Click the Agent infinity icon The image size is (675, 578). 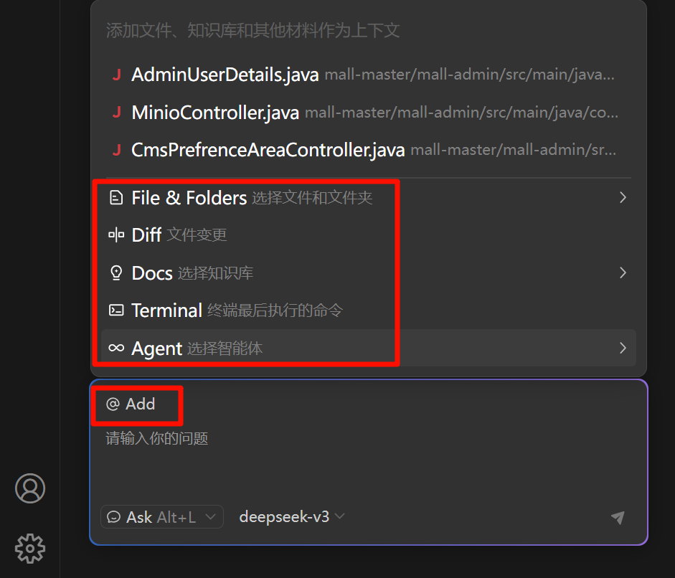click(x=115, y=349)
